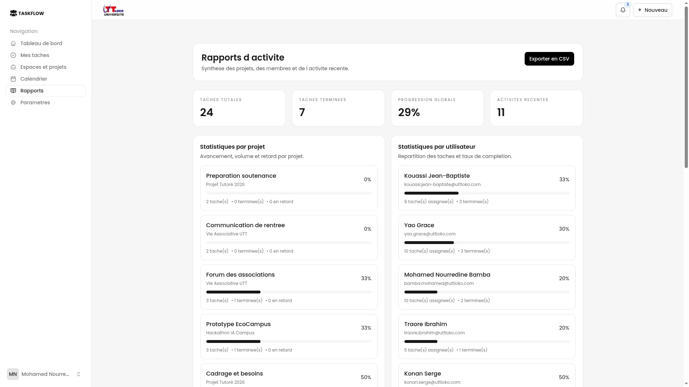Click the TaskFlow logo icon
The image size is (689, 387).
click(x=13, y=13)
